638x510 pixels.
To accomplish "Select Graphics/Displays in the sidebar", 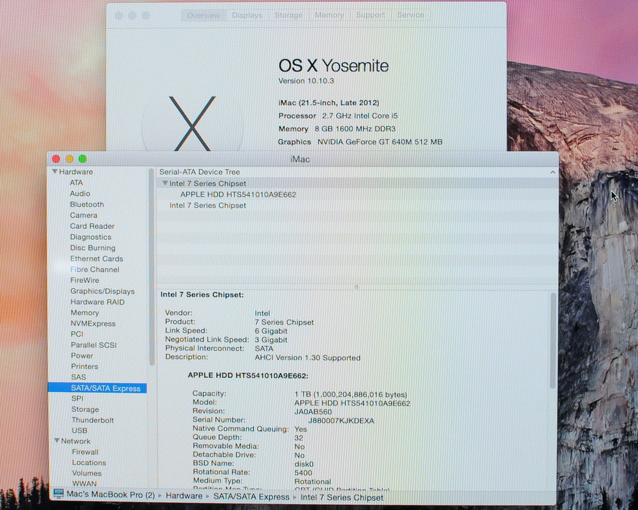I will 102,291.
